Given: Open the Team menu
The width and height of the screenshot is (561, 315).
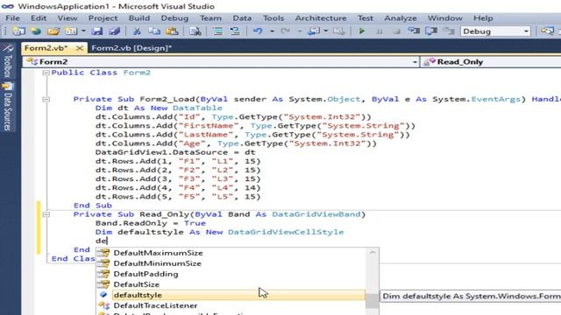Looking at the screenshot, I should click(x=210, y=18).
